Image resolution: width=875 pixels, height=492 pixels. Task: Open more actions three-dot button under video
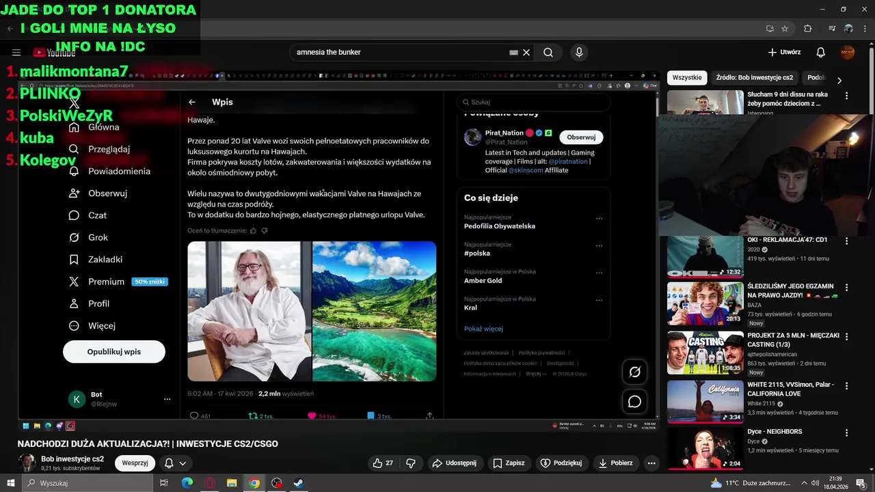tap(651, 463)
